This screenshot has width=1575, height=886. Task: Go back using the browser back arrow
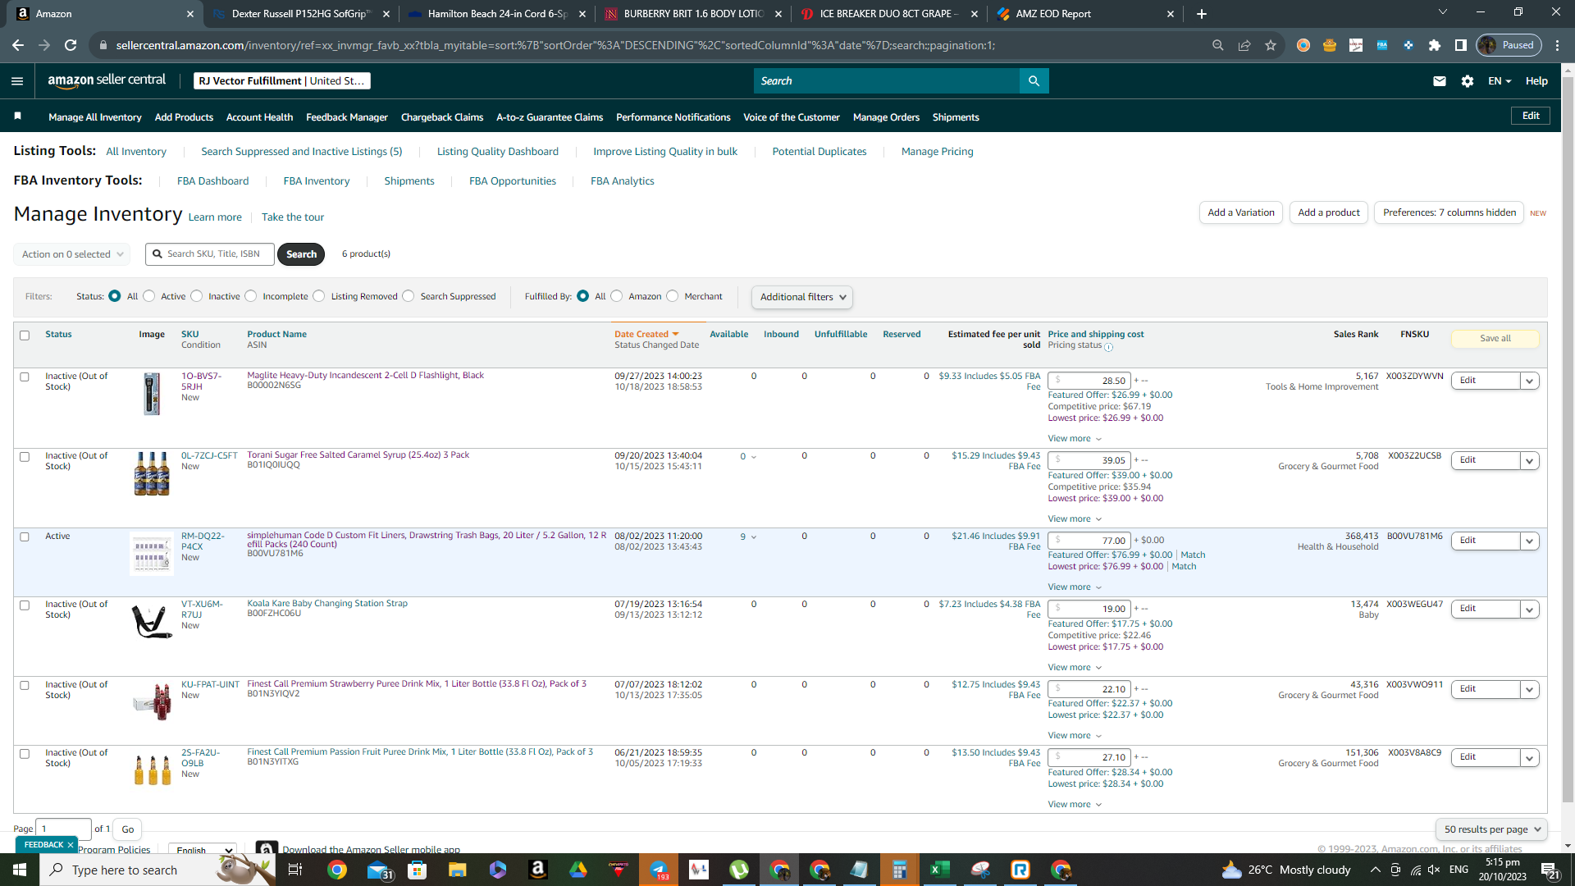18,45
